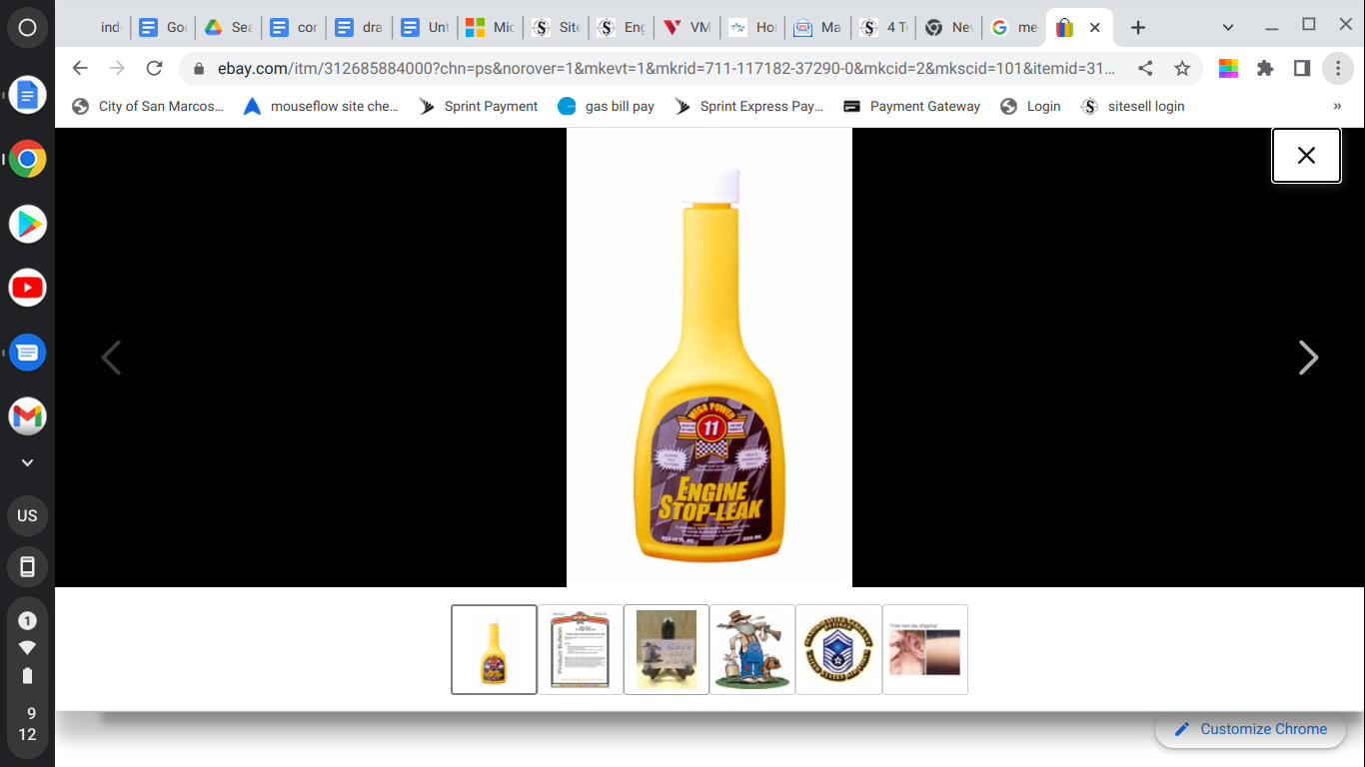This screenshot has width=1365, height=767.
Task: Open the tab search dropdown arrow
Action: (x=1228, y=28)
